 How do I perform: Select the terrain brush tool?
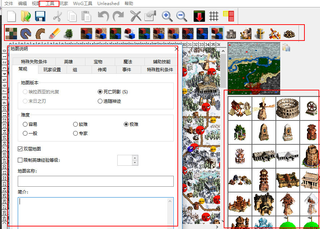click(x=11, y=34)
